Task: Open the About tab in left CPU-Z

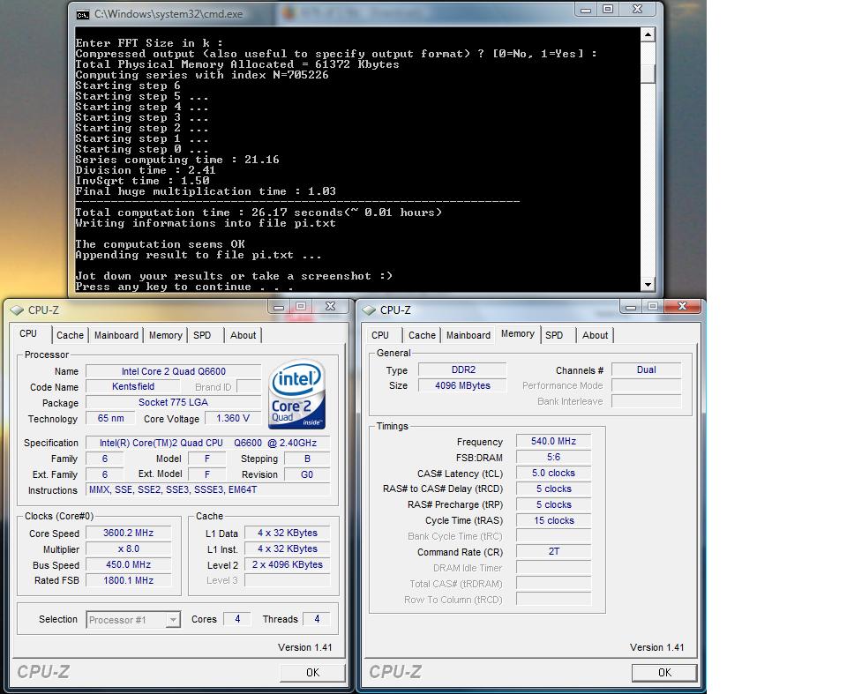Action: point(244,335)
